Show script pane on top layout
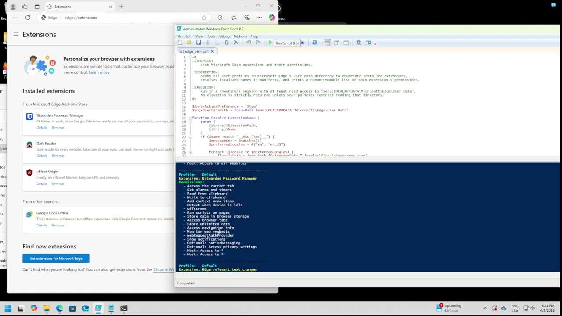Screen dimensions: 562x316 [327, 43]
